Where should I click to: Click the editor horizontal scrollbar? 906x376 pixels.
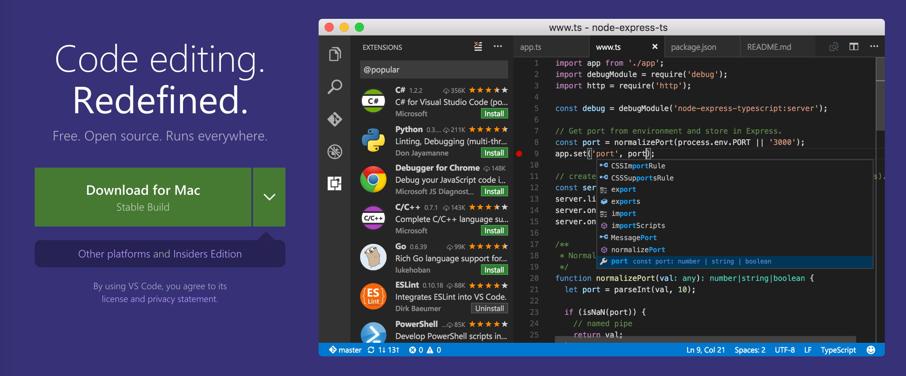click(705, 339)
